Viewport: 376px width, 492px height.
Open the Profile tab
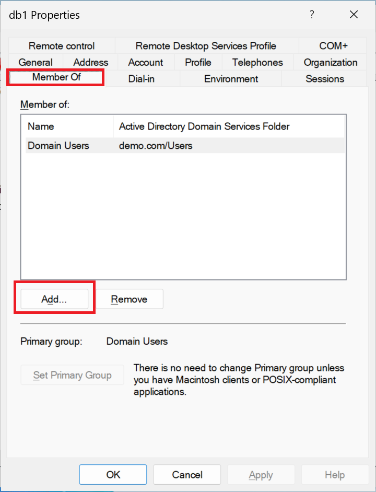198,62
